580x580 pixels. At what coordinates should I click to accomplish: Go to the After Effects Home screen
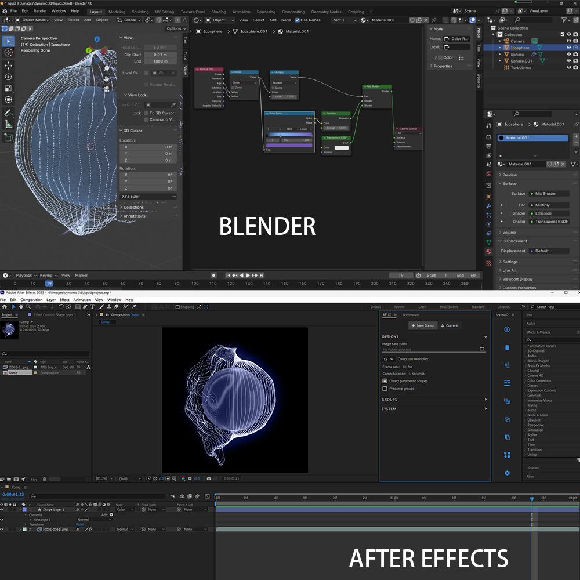(5, 307)
